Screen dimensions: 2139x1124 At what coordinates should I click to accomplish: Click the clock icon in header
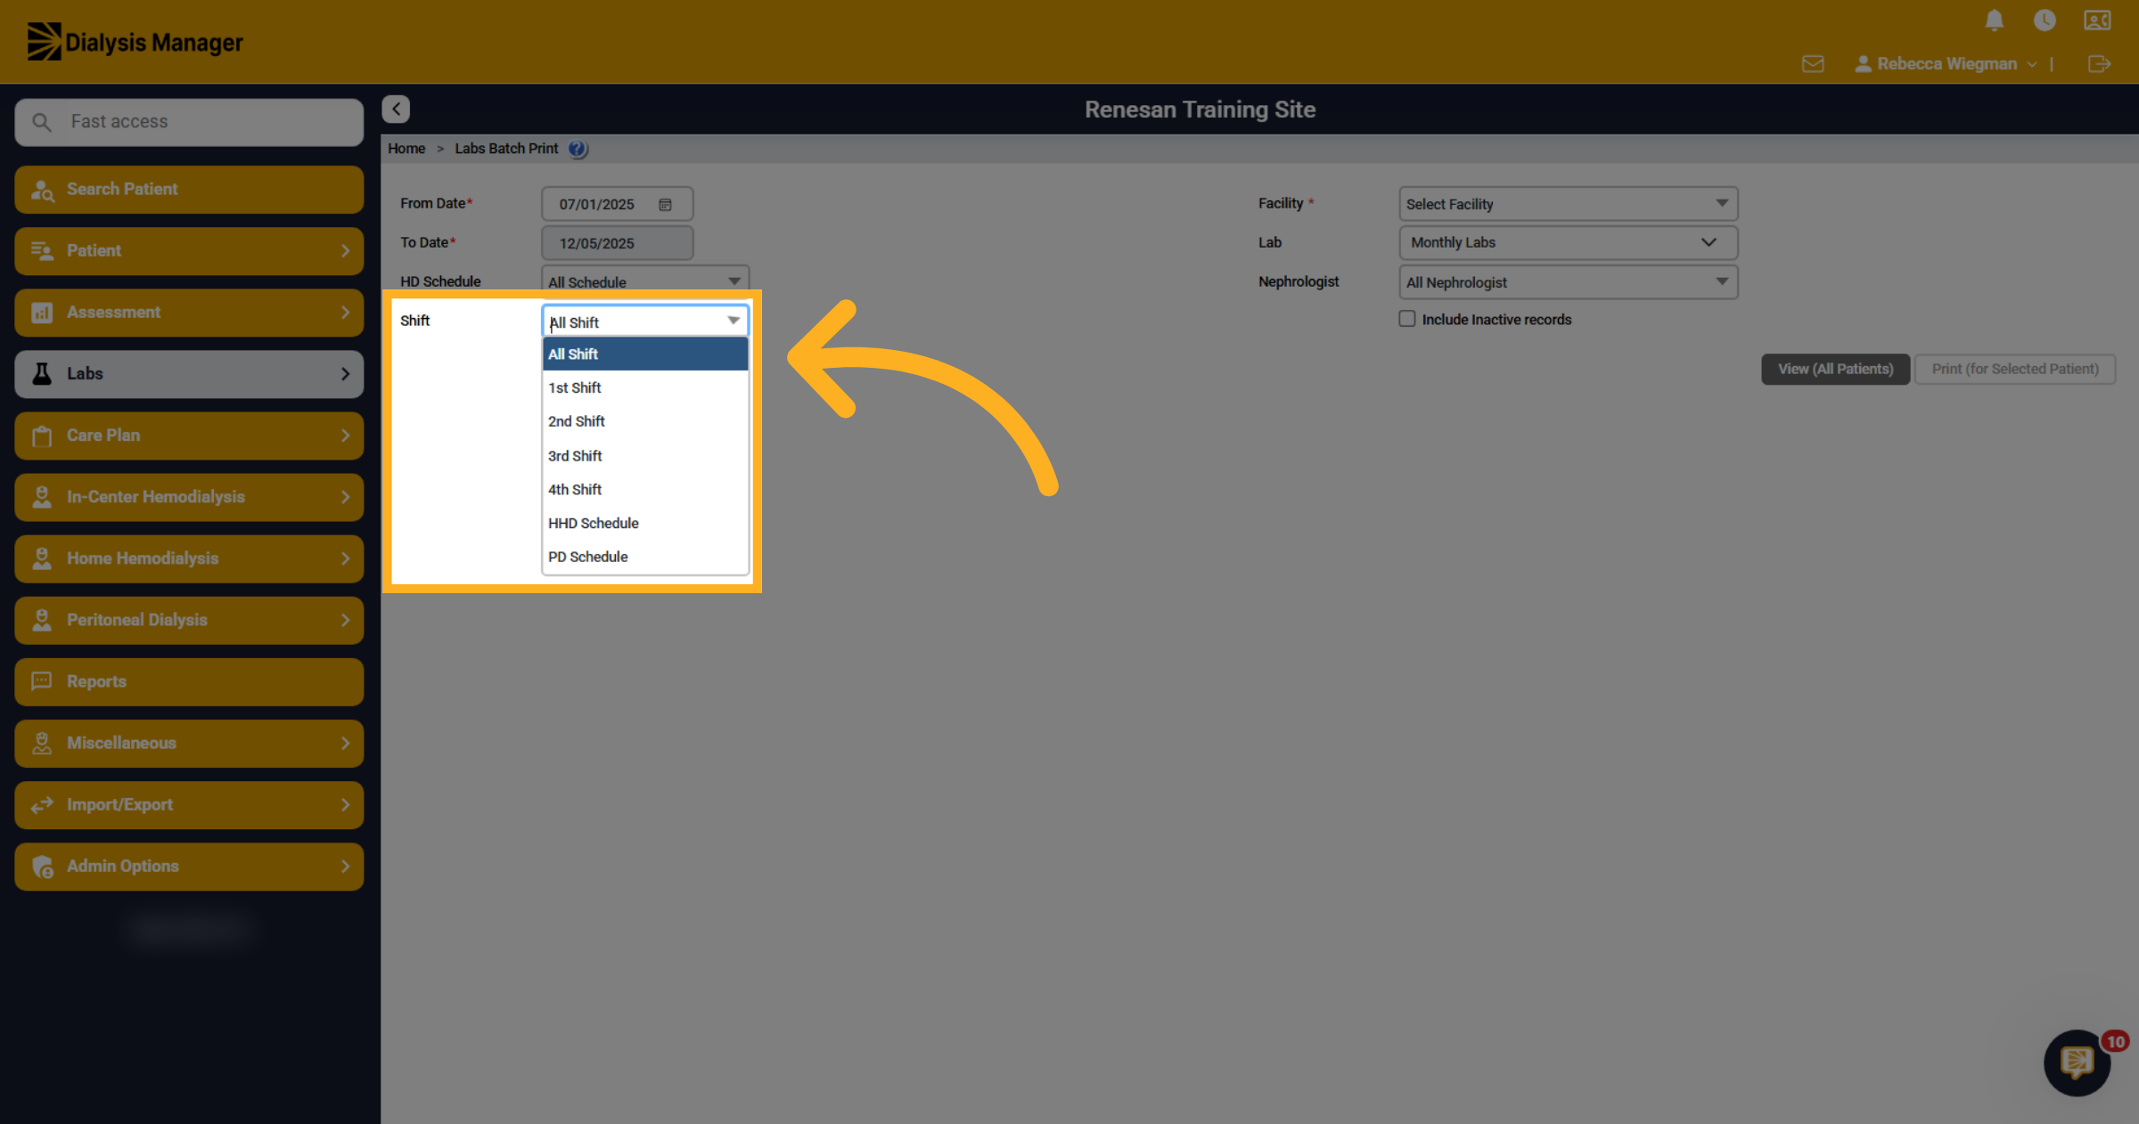(x=2045, y=20)
